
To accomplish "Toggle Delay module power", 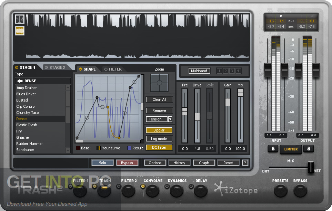I will (191, 186).
